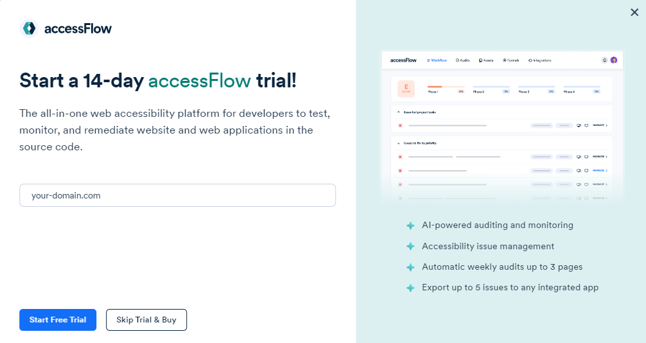Image resolution: width=646 pixels, height=343 pixels.
Task: Click Manage in the Essential project tasks row
Action: (599, 126)
